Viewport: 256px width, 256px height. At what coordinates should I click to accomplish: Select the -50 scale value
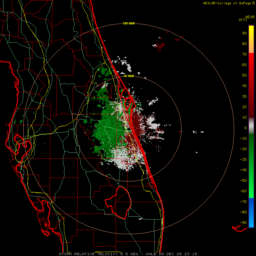click(x=243, y=181)
